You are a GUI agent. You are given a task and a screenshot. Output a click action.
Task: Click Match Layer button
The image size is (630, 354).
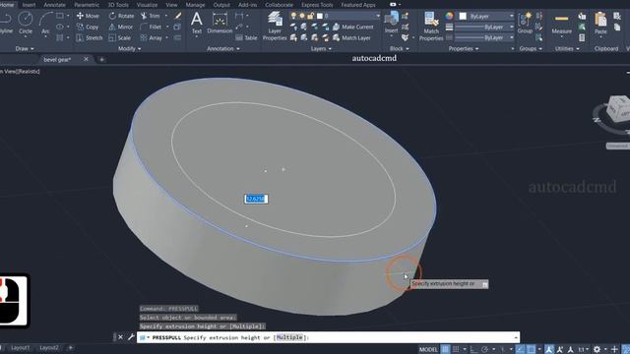coord(351,37)
